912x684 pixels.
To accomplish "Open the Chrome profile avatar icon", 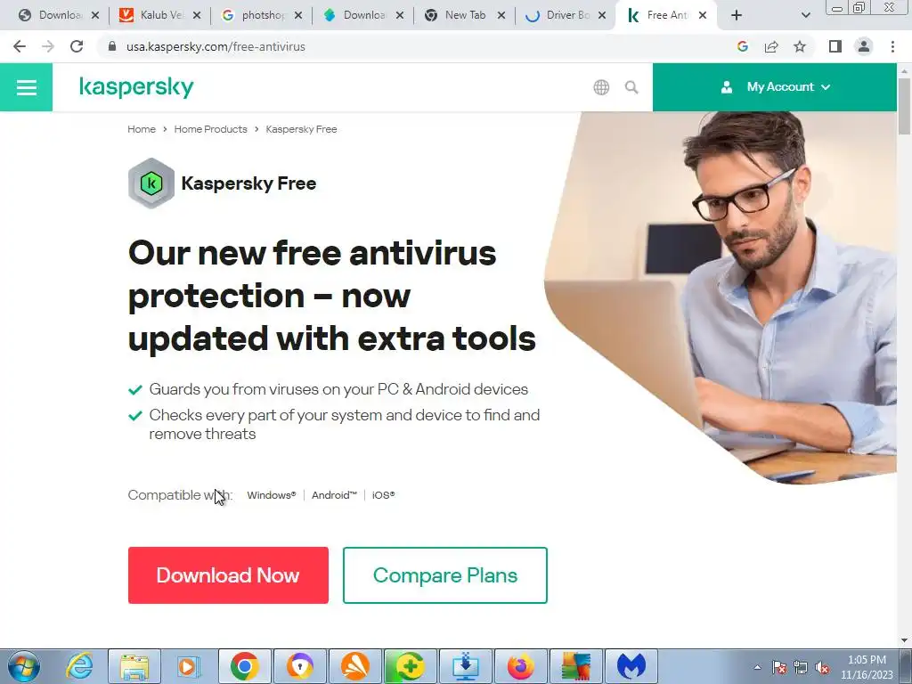I will [864, 46].
